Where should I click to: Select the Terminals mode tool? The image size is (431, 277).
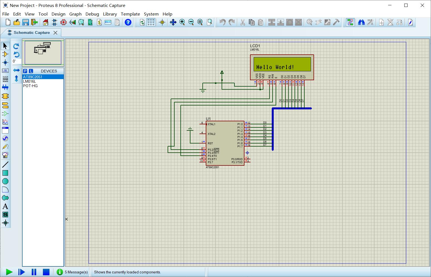pos(5,105)
